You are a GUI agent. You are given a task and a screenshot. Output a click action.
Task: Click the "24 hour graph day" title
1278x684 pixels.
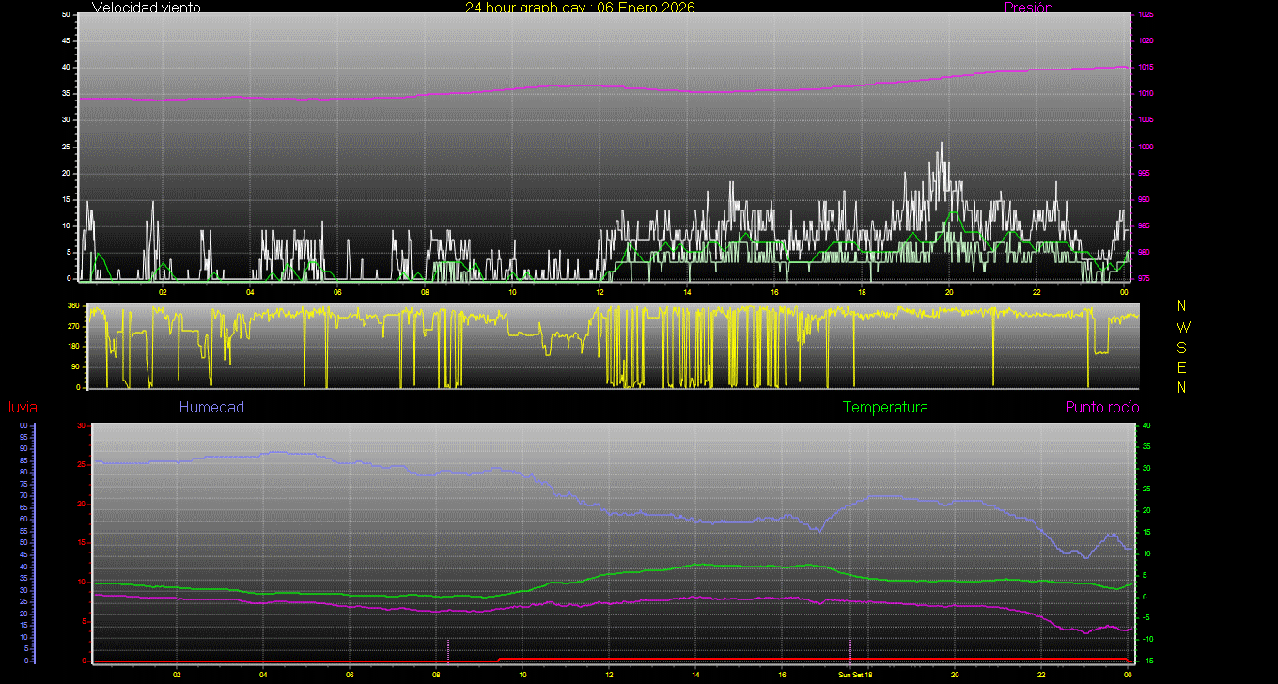(x=580, y=8)
